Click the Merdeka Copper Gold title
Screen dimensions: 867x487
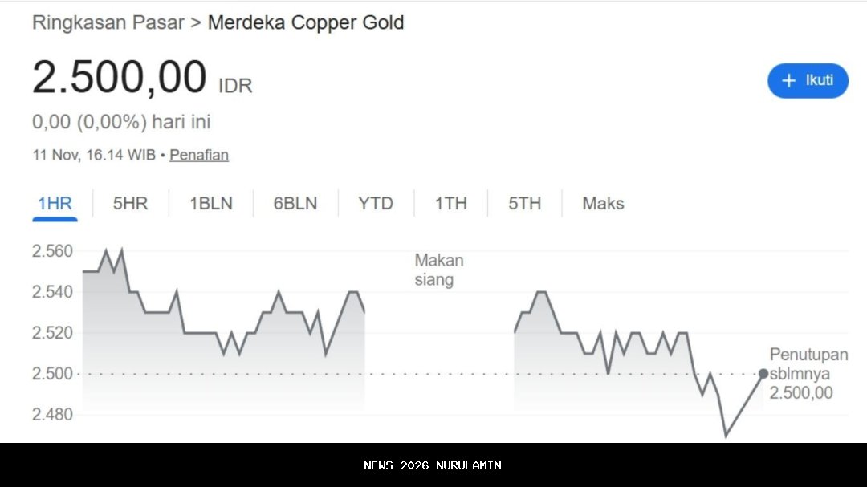pyautogui.click(x=305, y=22)
